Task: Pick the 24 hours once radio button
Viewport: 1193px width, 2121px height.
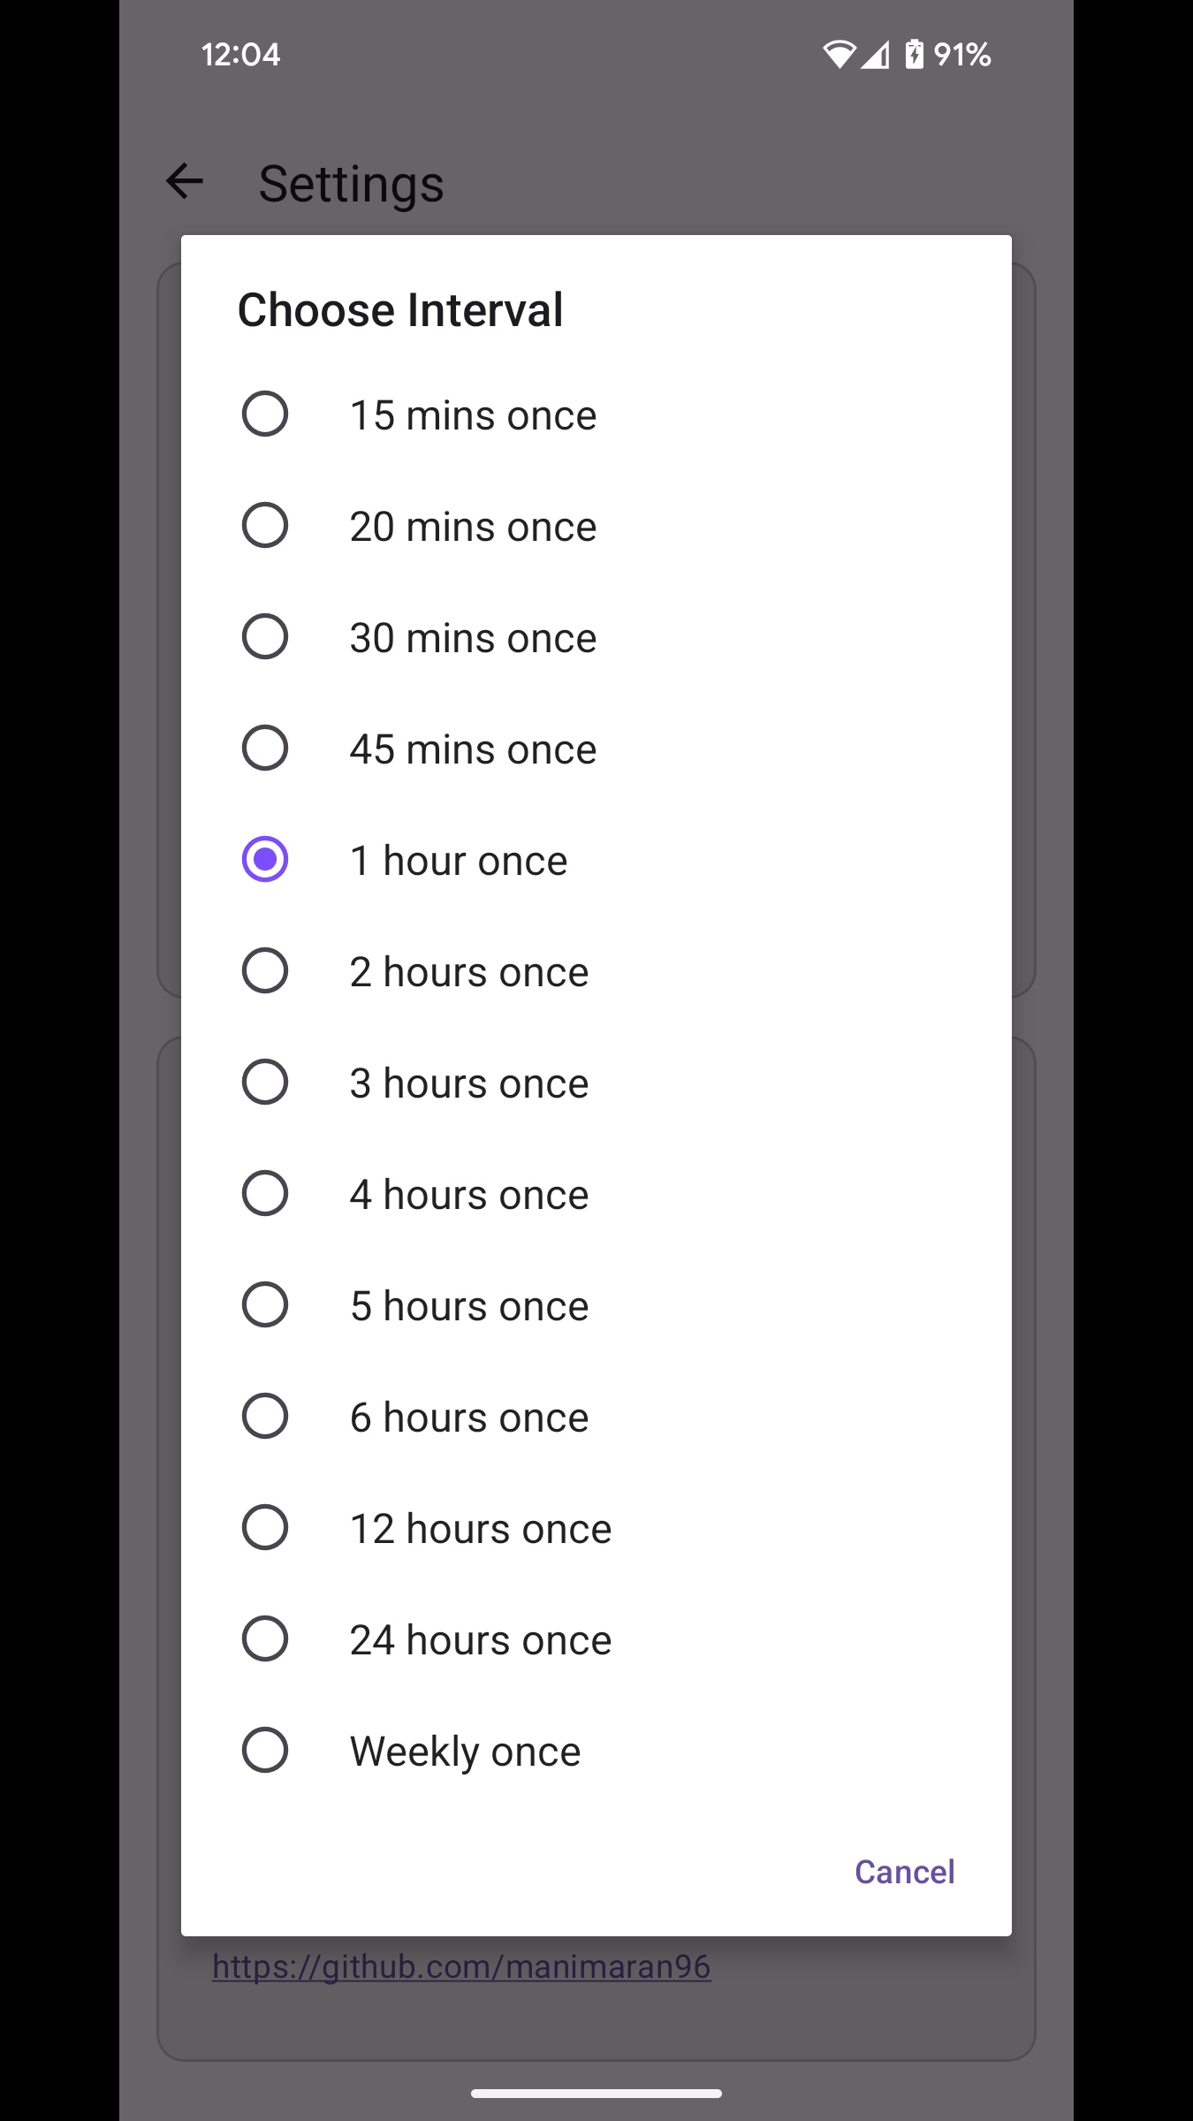Action: [265, 1639]
